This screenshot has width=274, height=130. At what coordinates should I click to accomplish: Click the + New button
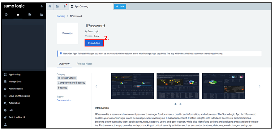(120, 6)
